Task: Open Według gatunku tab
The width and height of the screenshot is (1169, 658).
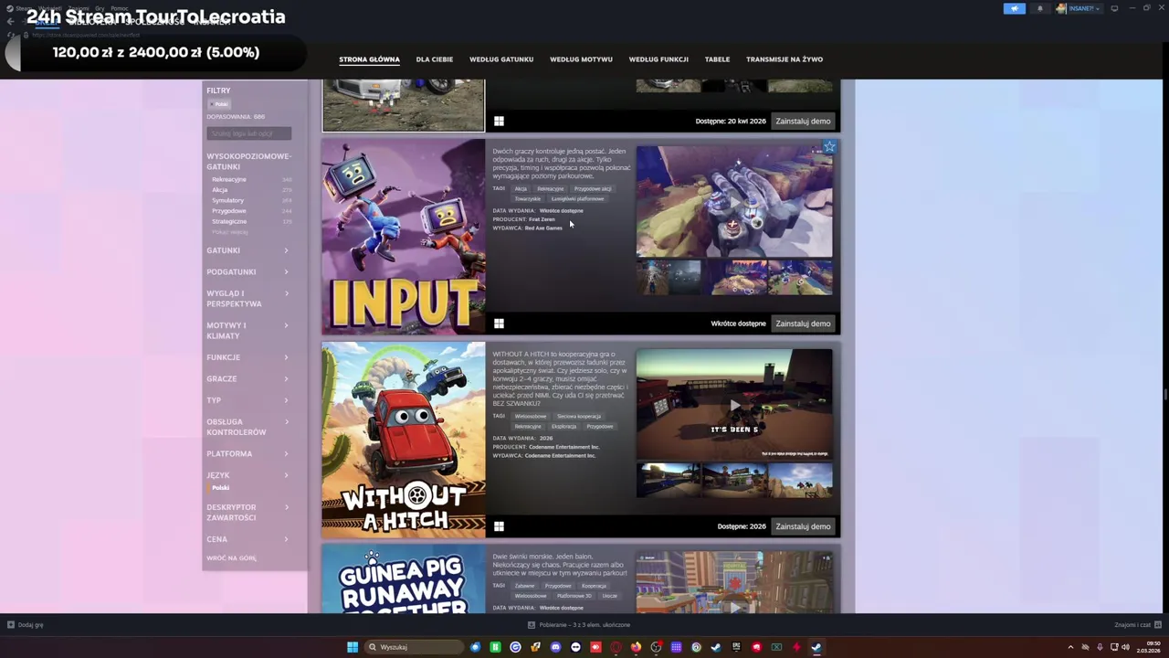Action: coord(501,59)
